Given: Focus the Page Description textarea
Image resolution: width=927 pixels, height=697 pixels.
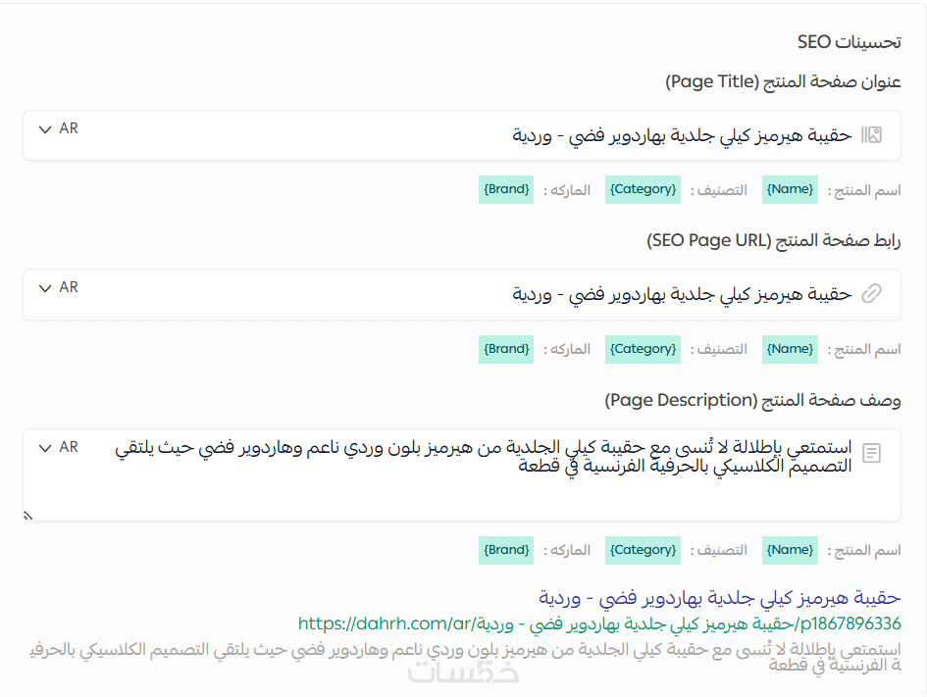Looking at the screenshot, I should [x=462, y=474].
